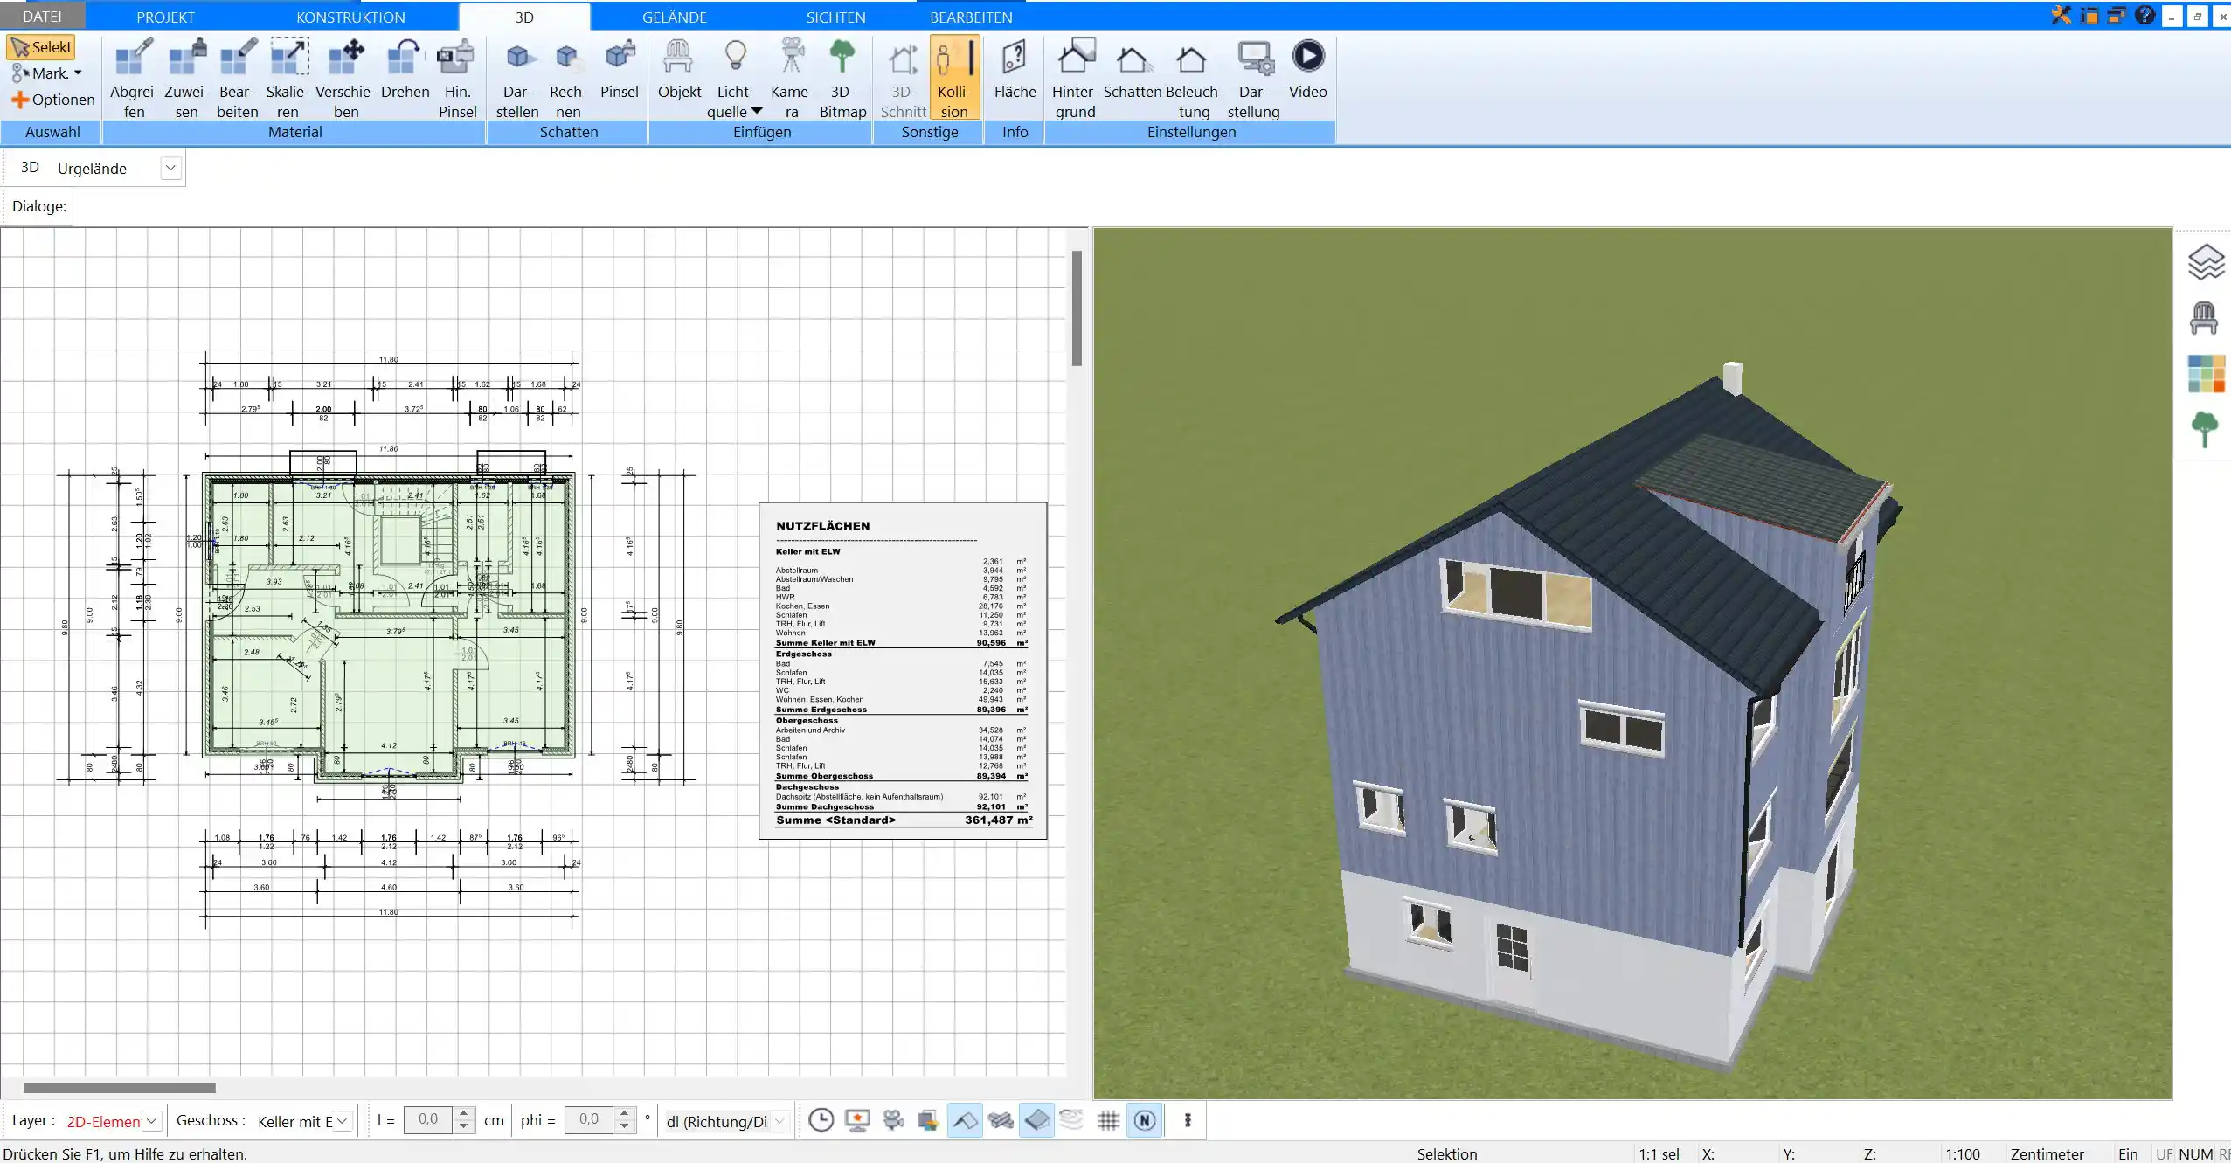Click the horizontal scrollbar of 2D view
The height and width of the screenshot is (1163, 2231).
pyautogui.click(x=120, y=1088)
